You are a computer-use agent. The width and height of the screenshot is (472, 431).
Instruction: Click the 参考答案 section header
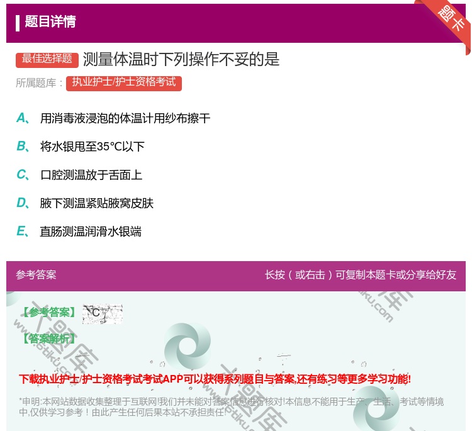[x=36, y=275]
